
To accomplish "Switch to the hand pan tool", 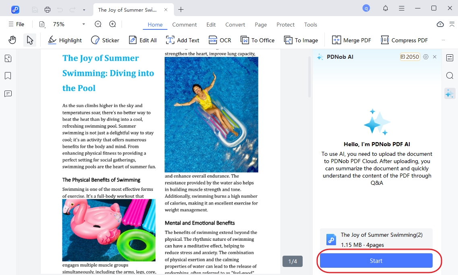I will pyautogui.click(x=12, y=40).
